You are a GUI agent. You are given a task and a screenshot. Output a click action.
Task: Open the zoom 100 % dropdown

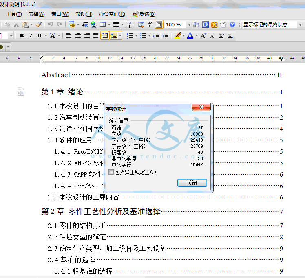pyautogui.click(x=189, y=25)
